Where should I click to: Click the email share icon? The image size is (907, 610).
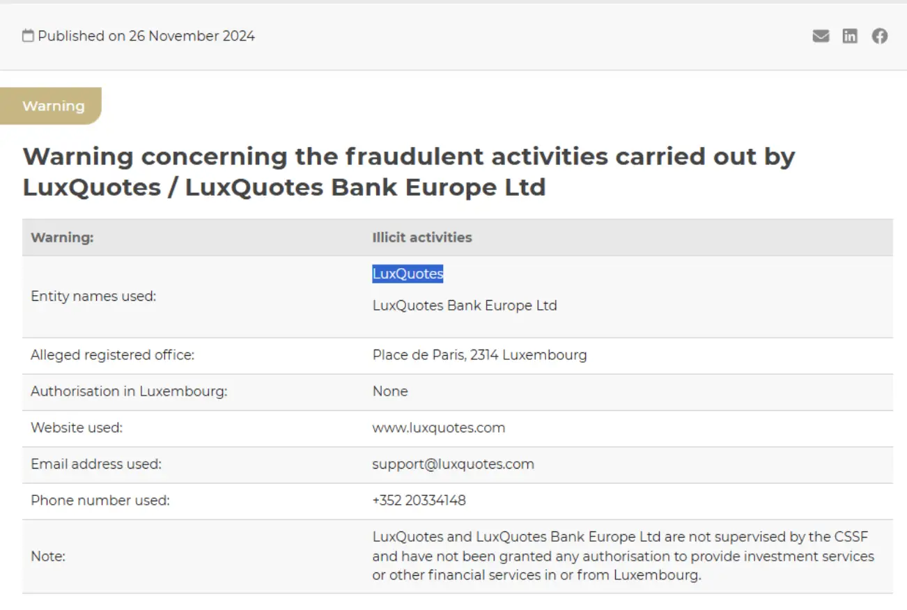821,36
